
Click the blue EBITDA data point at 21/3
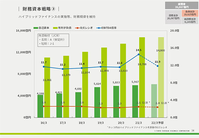pyautogui.click(x=139, y=54)
